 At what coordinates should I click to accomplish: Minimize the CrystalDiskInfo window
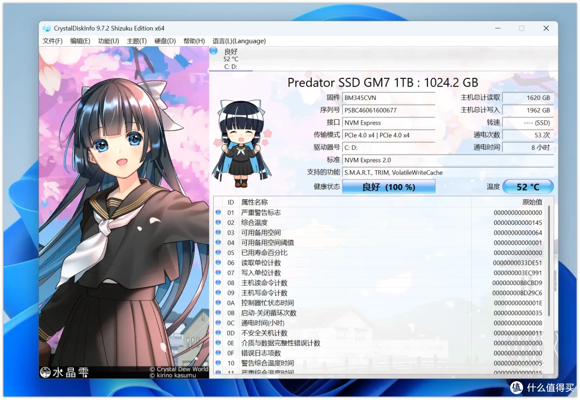pos(498,28)
